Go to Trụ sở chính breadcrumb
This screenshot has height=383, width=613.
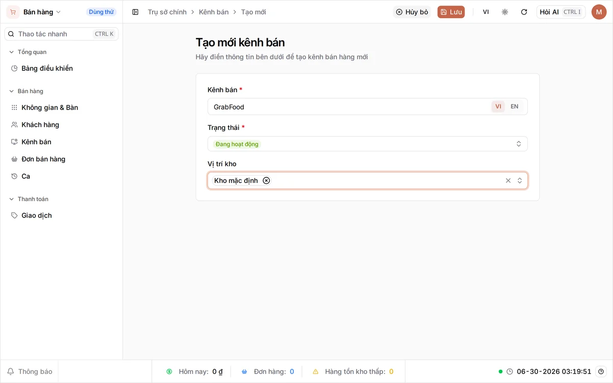(167, 12)
